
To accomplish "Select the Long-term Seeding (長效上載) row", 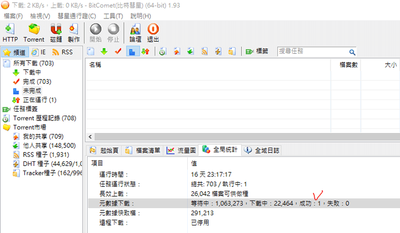I will pos(244,194).
